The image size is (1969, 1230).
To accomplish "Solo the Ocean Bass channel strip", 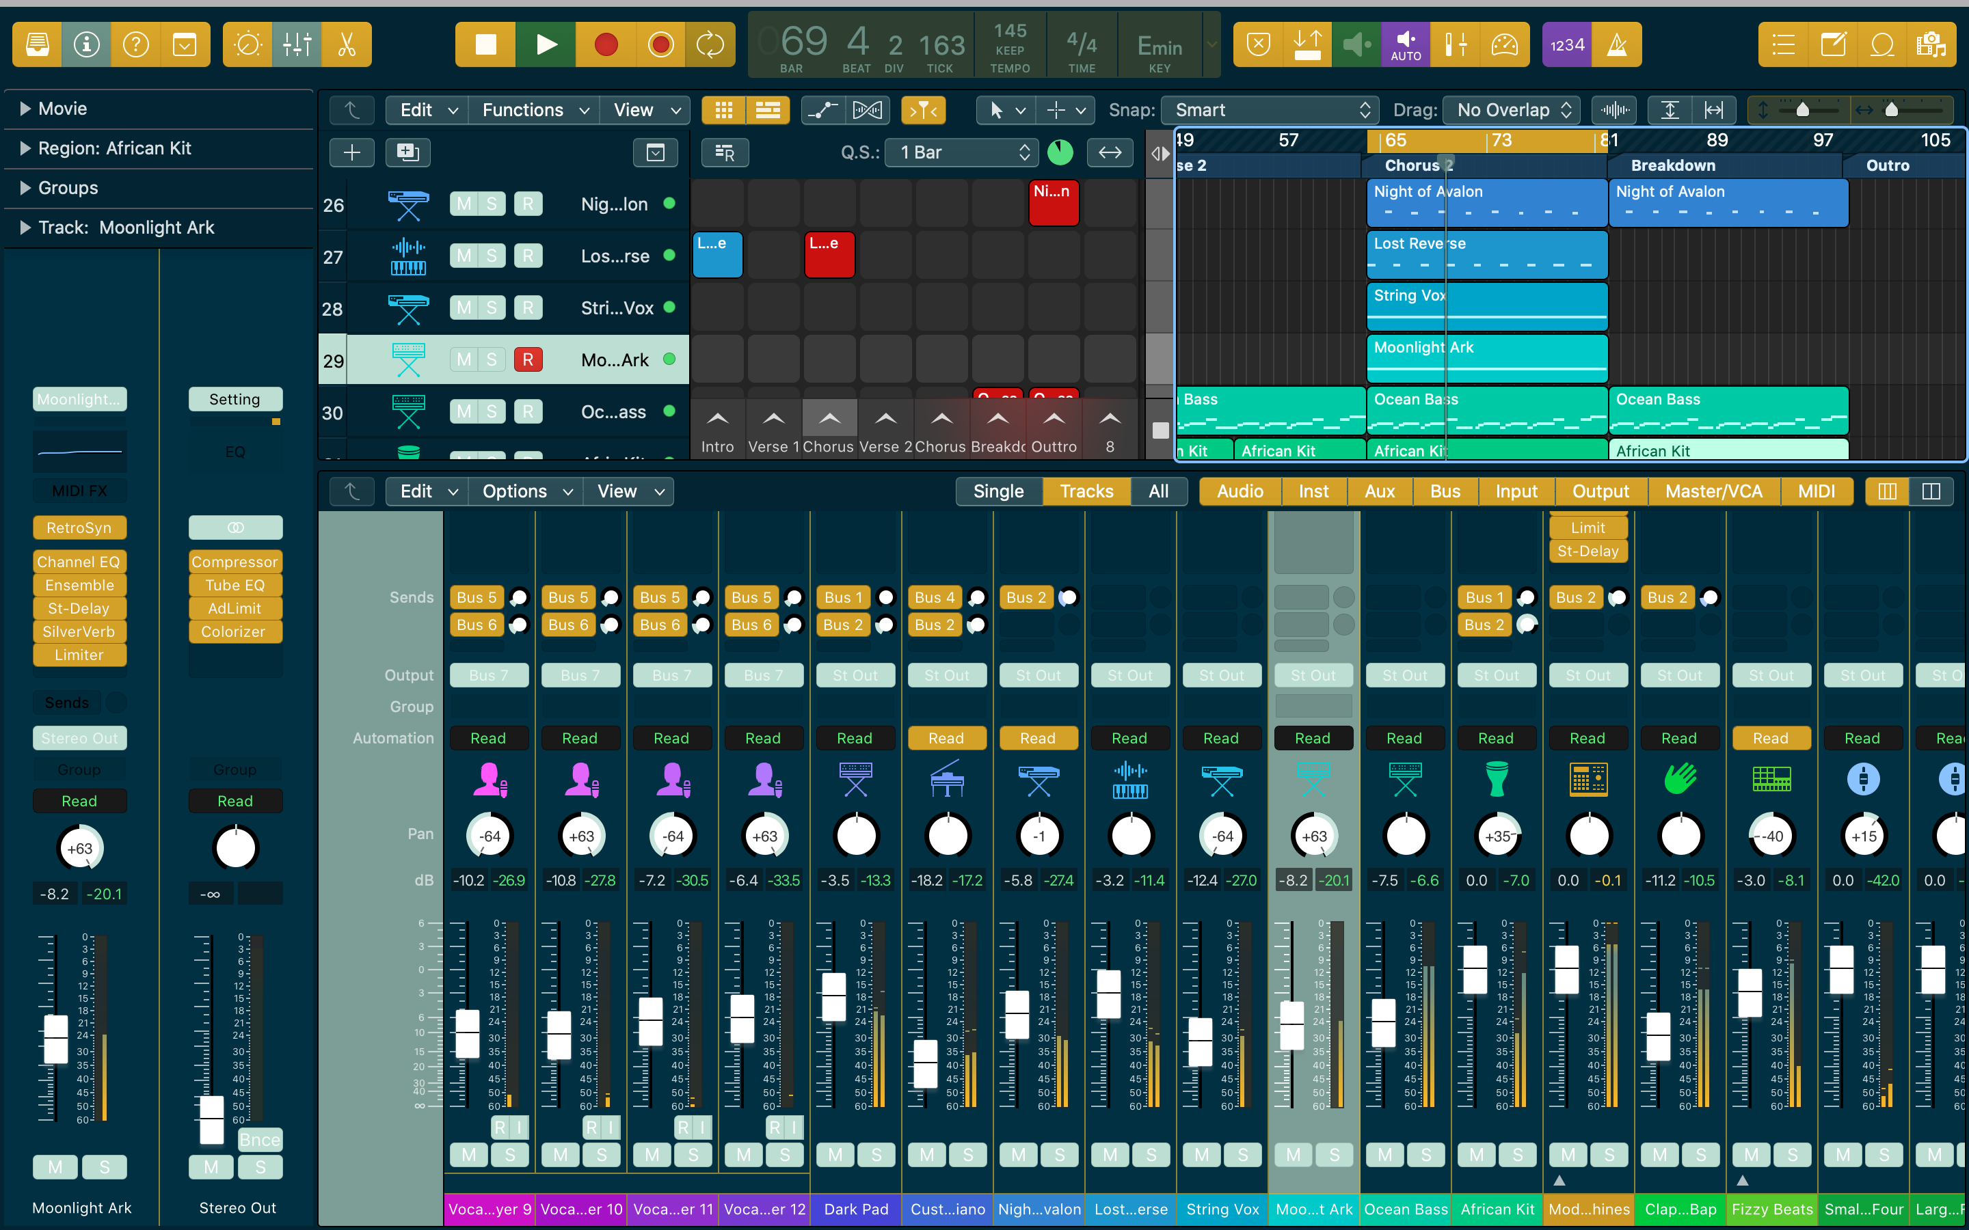I will pos(1425,1154).
